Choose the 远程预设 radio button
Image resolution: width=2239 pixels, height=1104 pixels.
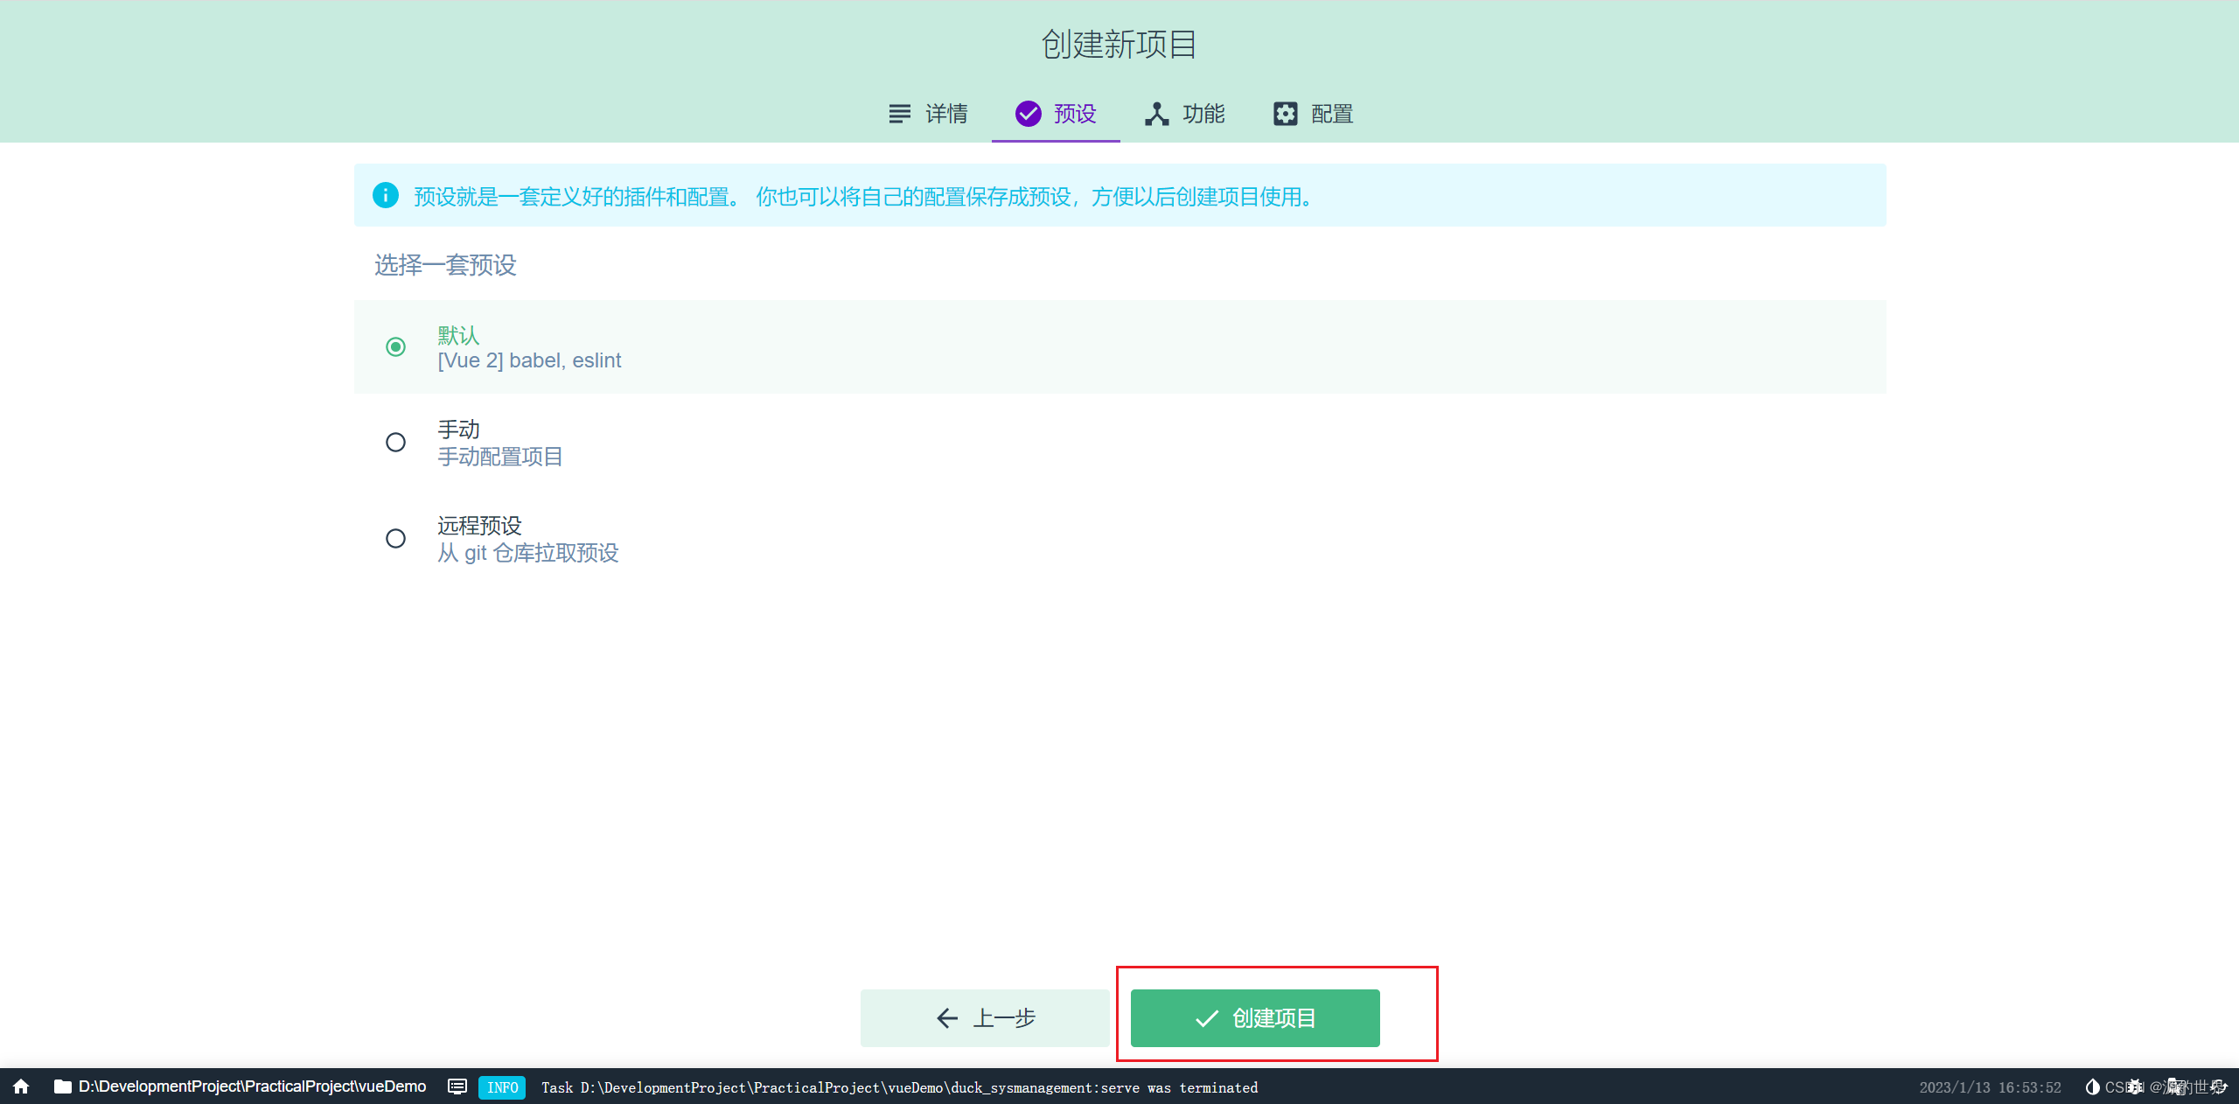(395, 539)
